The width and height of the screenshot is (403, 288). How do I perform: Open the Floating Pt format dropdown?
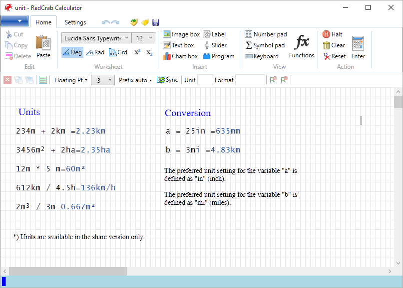coord(71,80)
